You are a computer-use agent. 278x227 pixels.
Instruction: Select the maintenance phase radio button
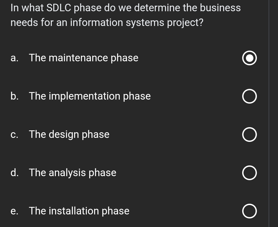pos(250,59)
